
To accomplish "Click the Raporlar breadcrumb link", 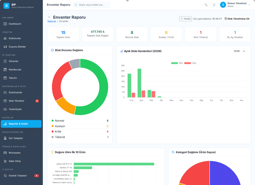I will [52, 21].
